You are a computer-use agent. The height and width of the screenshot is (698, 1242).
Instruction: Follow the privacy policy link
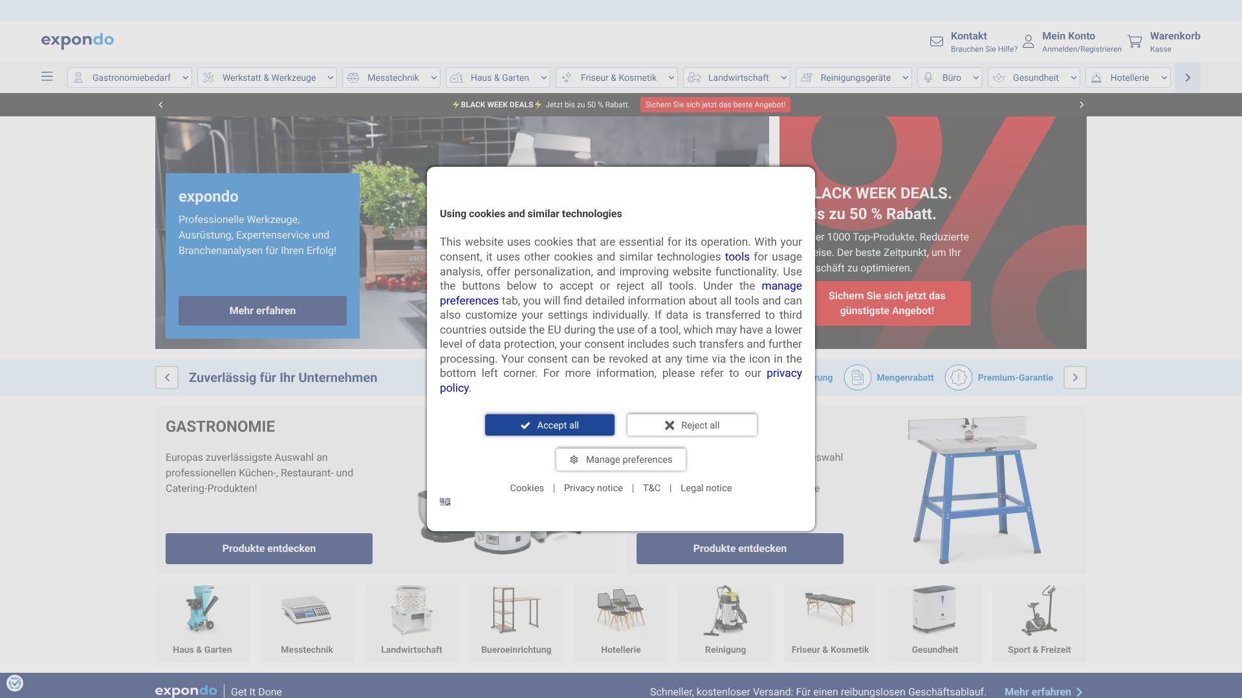[x=783, y=374]
